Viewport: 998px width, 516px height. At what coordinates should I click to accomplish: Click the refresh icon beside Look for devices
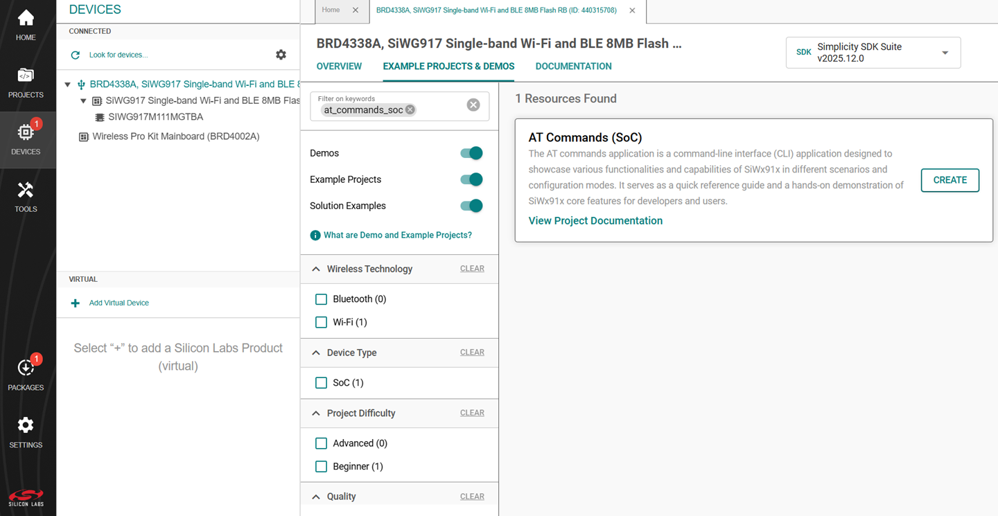tap(76, 55)
